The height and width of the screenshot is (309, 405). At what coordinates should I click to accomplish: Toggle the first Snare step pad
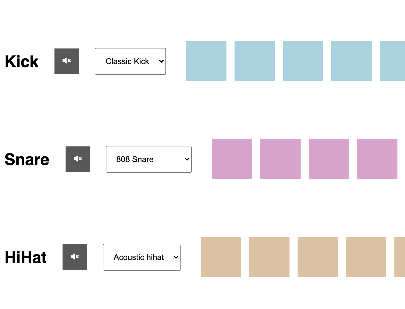232,159
